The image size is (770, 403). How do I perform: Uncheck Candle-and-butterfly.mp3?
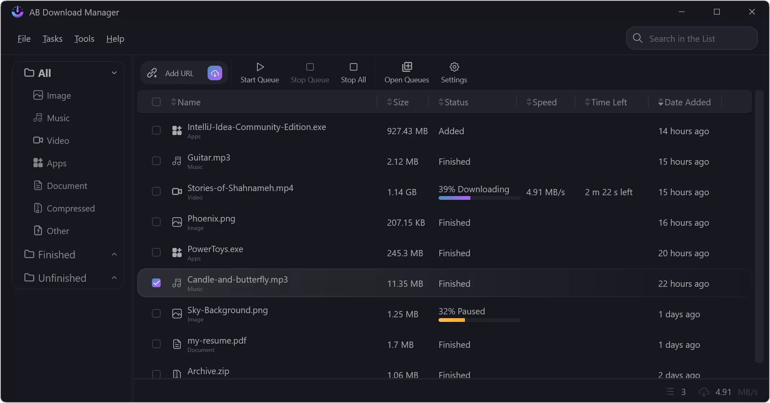(x=156, y=283)
